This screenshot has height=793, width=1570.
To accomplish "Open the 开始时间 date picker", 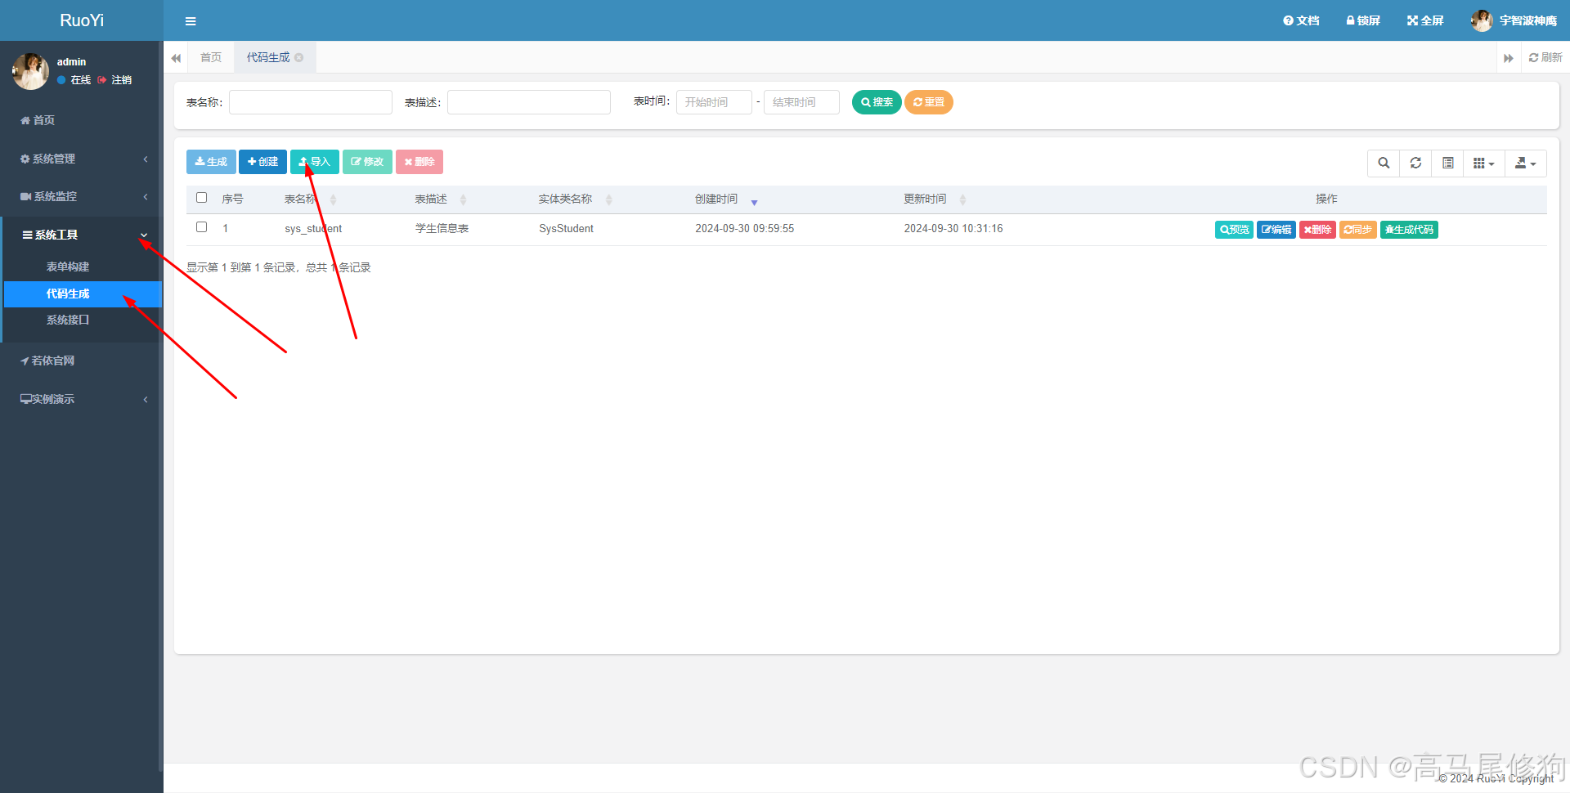I will point(714,102).
